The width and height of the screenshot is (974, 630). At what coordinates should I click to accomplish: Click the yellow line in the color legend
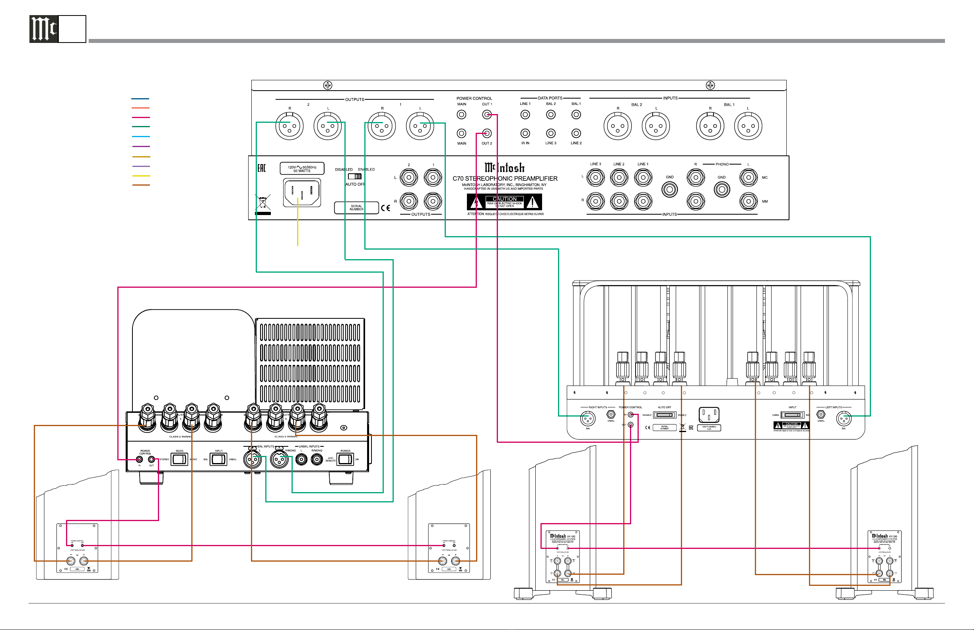pos(141,176)
